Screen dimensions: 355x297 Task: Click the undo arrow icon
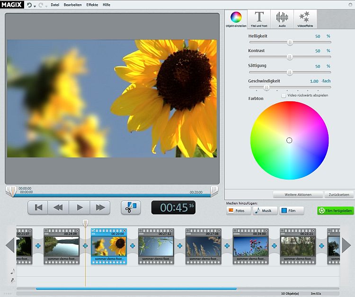tap(29, 5)
